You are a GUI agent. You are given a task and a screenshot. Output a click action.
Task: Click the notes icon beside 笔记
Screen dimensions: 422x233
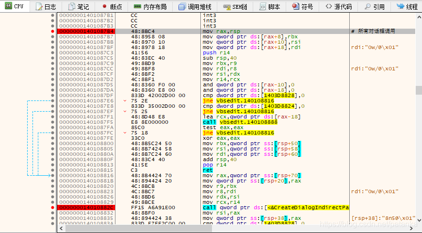(x=72, y=6)
